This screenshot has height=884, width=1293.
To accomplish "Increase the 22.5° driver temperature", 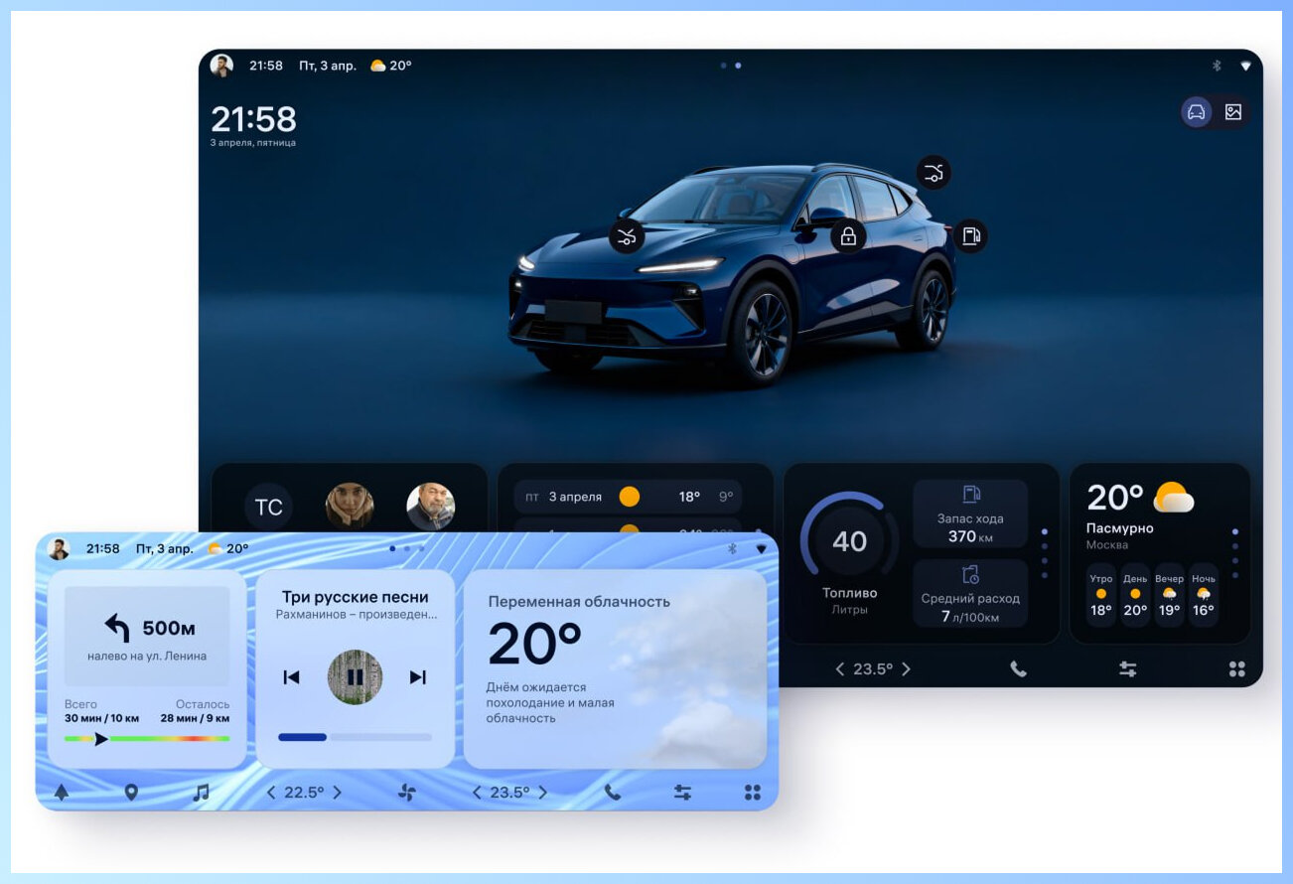I will click(x=337, y=793).
